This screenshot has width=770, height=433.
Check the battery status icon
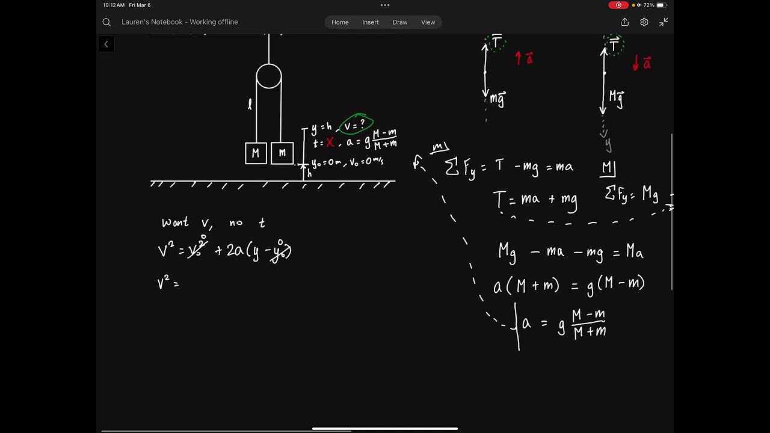pyautogui.click(x=661, y=5)
